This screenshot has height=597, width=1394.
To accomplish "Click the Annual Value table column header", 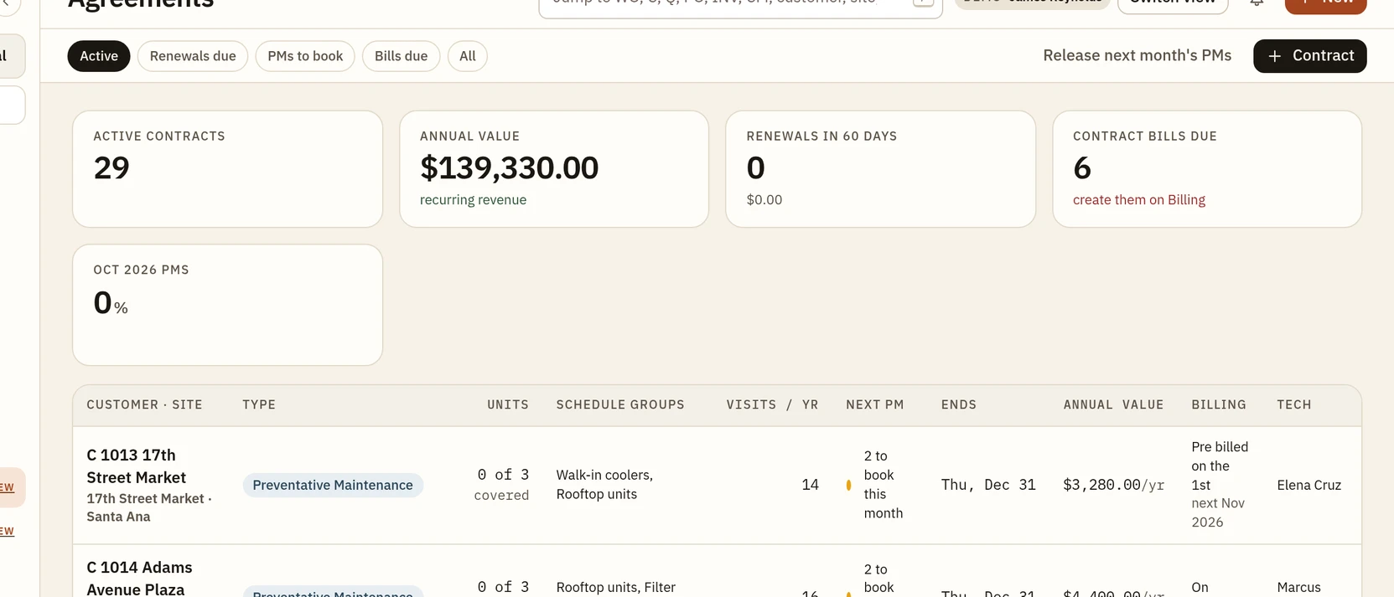I will pos(1113,405).
